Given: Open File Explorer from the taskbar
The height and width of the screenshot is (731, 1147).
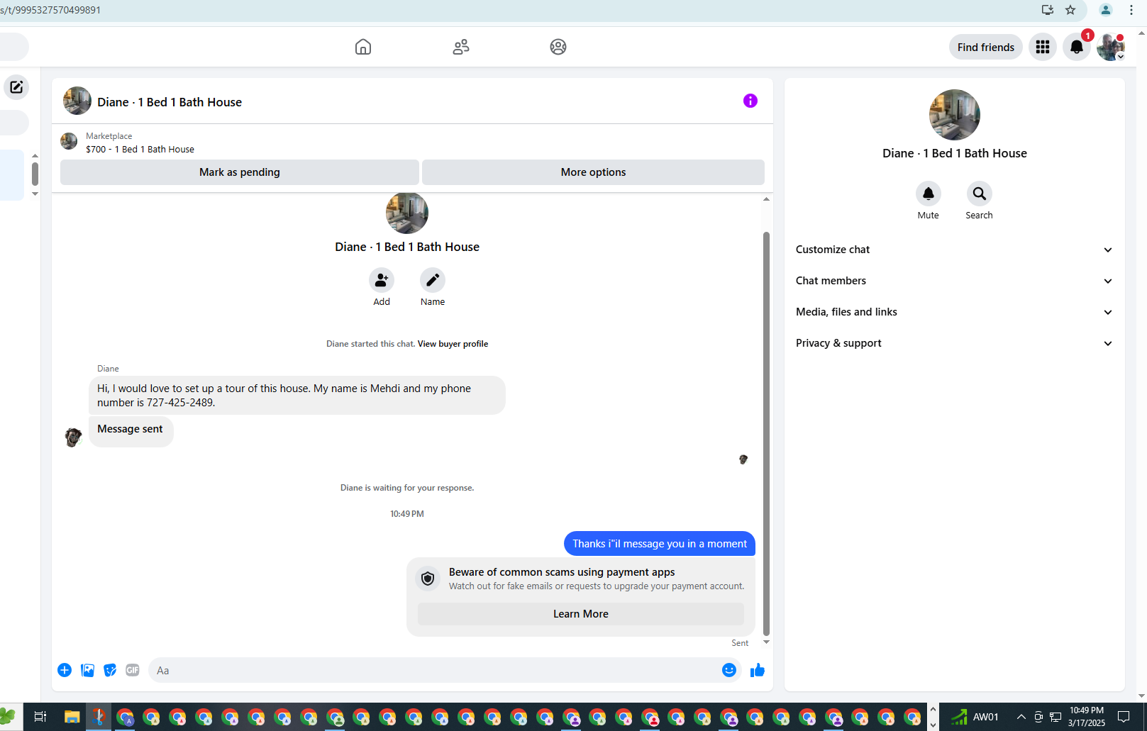Looking at the screenshot, I should (72, 717).
